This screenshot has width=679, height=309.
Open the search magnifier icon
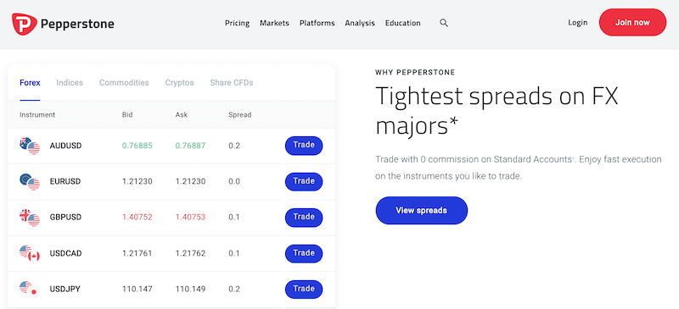pyautogui.click(x=443, y=23)
